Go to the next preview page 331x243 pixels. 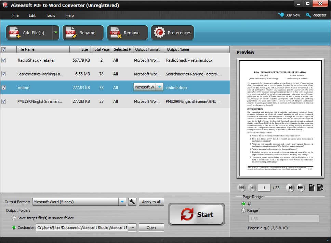click(290, 187)
